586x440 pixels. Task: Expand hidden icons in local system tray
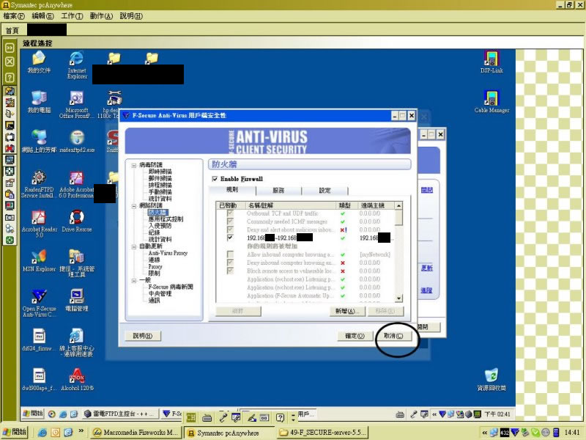click(484, 433)
